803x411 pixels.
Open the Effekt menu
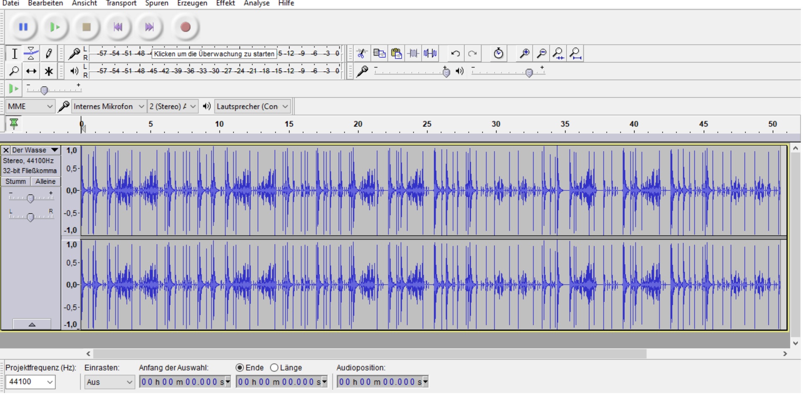pyautogui.click(x=225, y=3)
